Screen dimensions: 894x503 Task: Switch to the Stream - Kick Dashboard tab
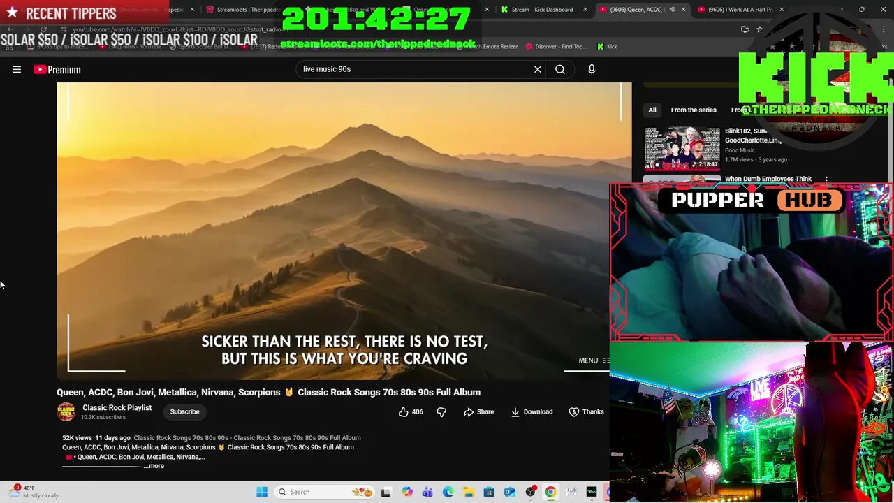(x=542, y=10)
